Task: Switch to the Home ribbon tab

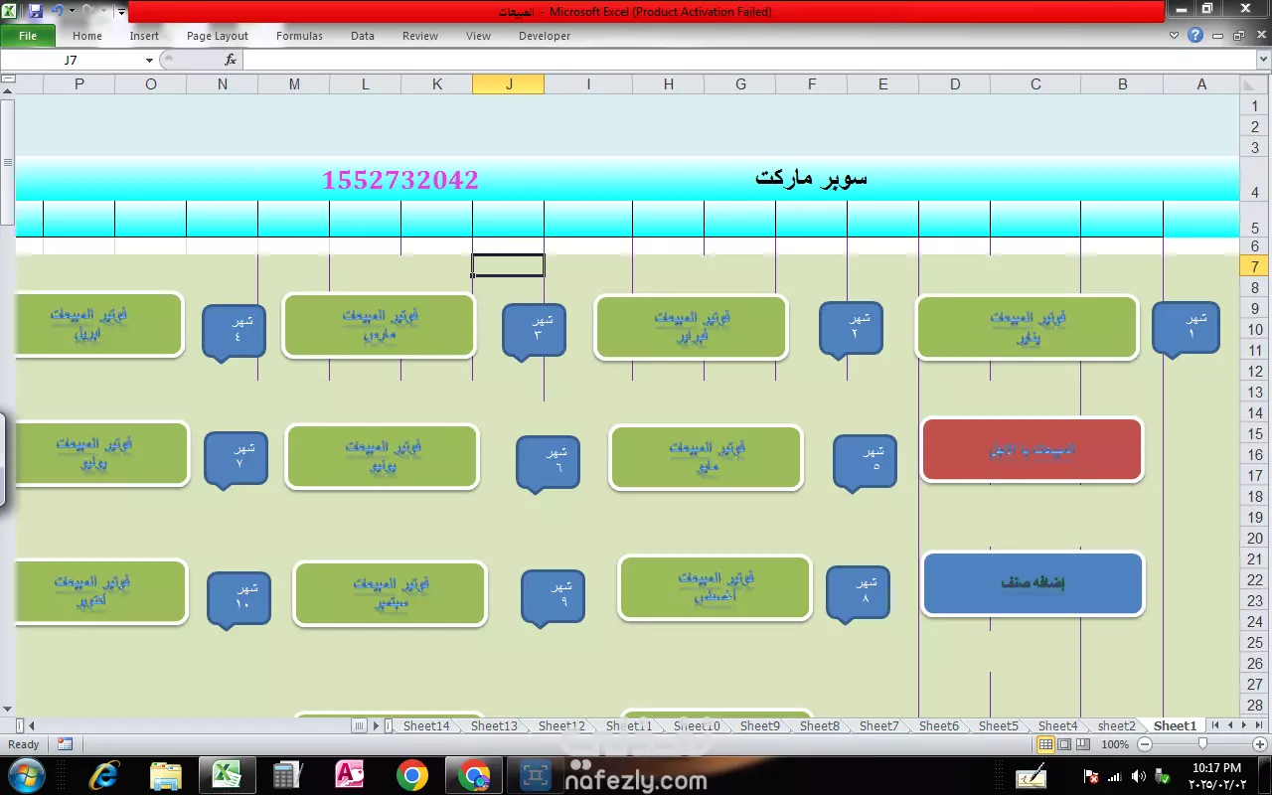Action: click(87, 36)
